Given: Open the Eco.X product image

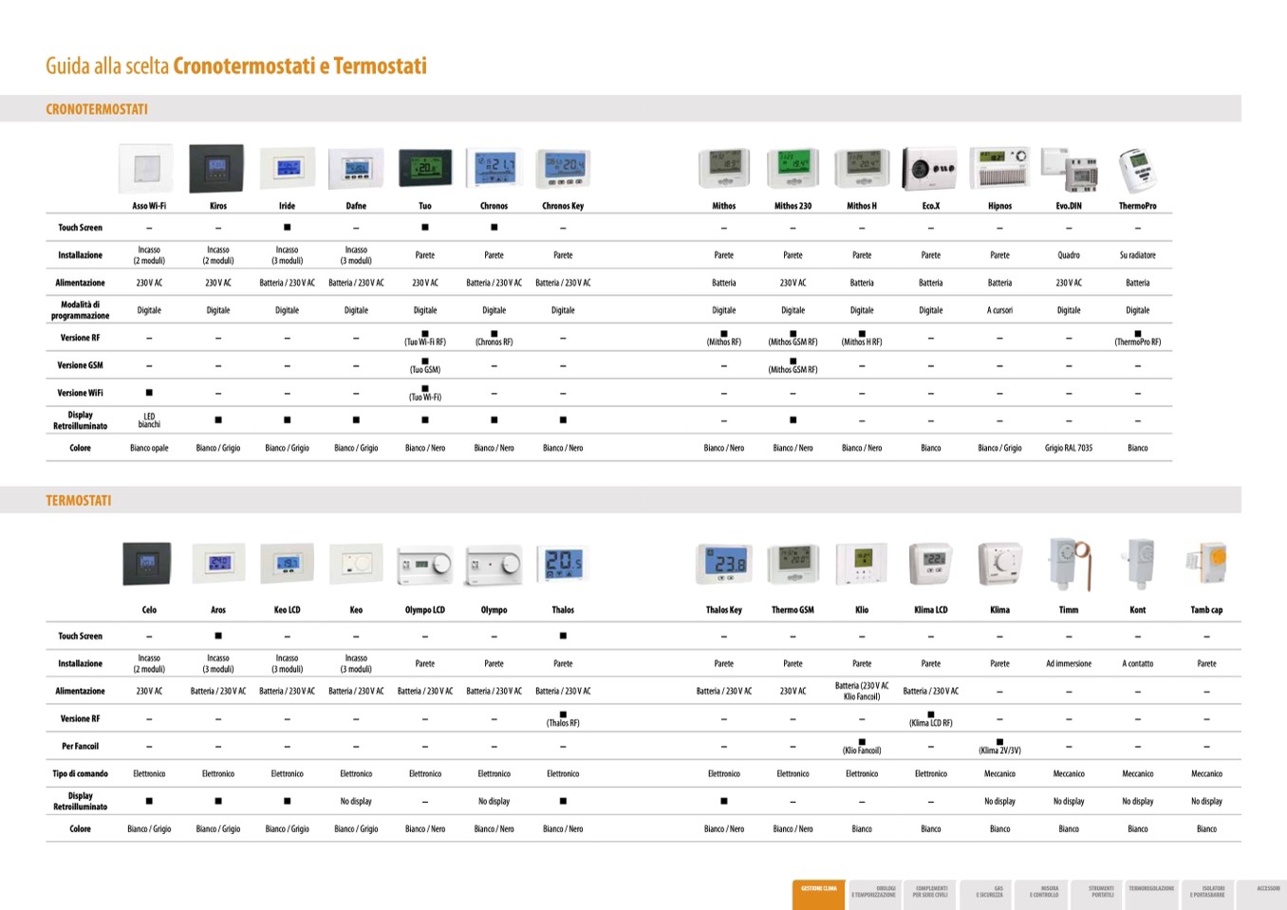Looking at the screenshot, I should coord(929,169).
